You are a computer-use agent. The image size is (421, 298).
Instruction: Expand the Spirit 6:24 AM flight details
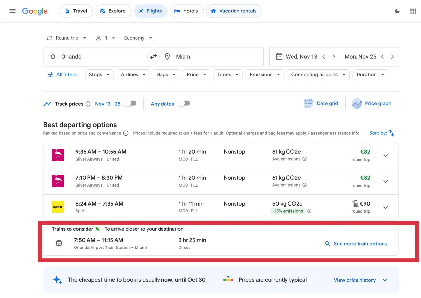386,208
